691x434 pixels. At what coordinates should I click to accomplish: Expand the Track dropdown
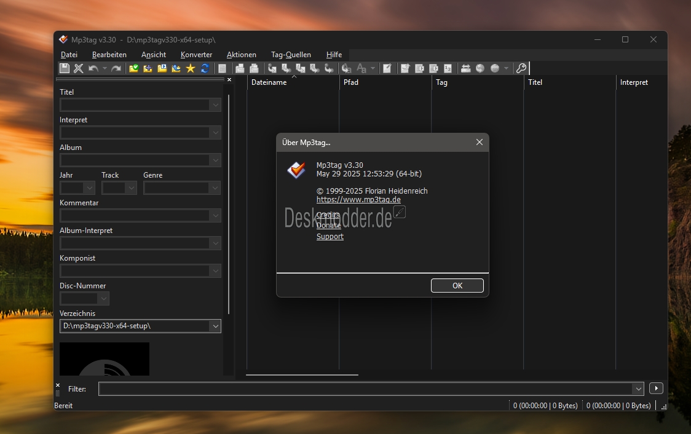point(132,188)
